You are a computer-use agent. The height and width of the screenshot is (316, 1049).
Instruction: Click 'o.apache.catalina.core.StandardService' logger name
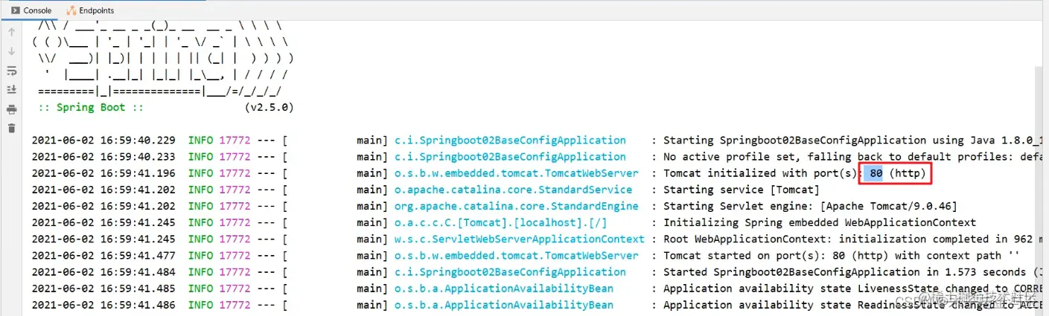click(x=513, y=190)
